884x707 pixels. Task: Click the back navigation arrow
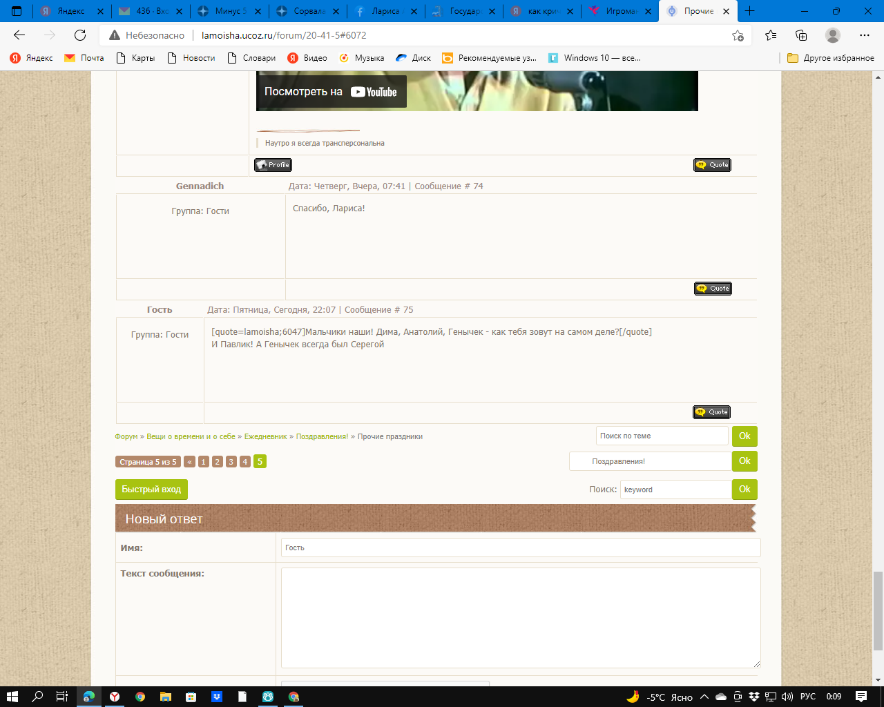pyautogui.click(x=19, y=35)
